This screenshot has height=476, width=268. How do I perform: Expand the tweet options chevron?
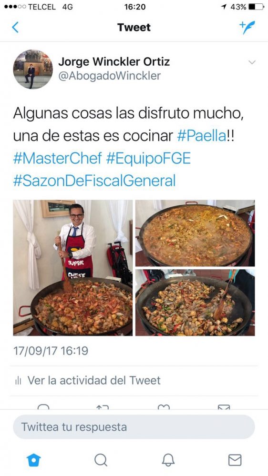[252, 62]
